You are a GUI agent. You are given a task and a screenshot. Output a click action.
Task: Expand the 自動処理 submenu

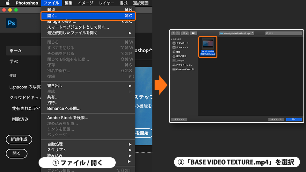(x=88, y=144)
